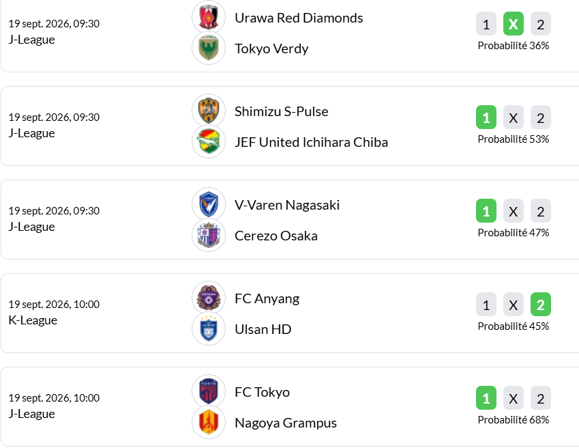579x448 pixels.
Task: Open the Urawa Red Diamonds team name link
Action: click(299, 18)
